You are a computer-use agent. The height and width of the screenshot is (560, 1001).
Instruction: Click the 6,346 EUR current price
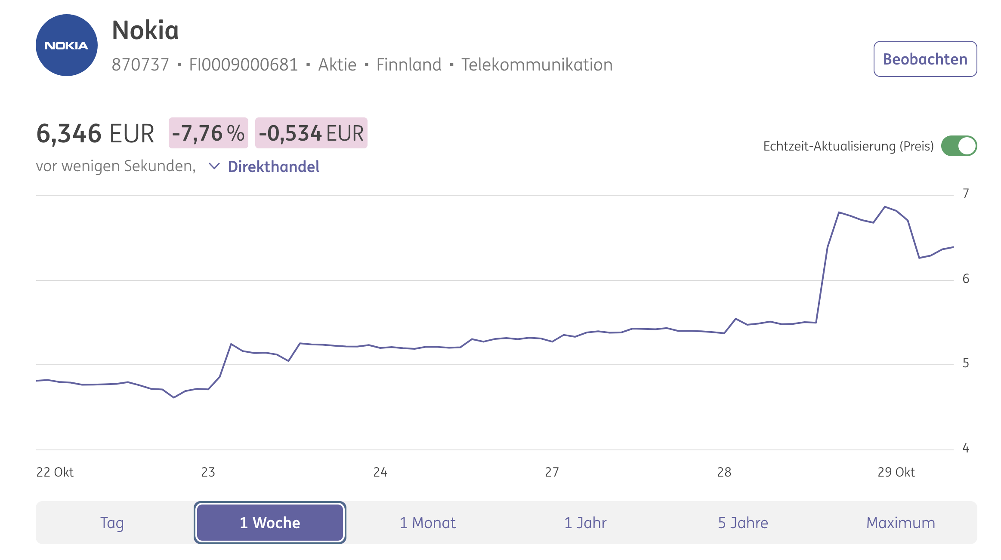pyautogui.click(x=95, y=133)
